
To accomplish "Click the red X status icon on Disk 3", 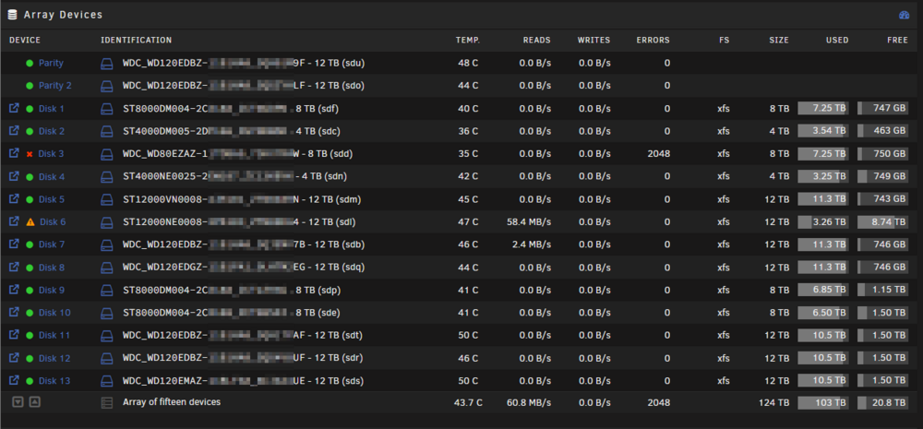I will [30, 154].
